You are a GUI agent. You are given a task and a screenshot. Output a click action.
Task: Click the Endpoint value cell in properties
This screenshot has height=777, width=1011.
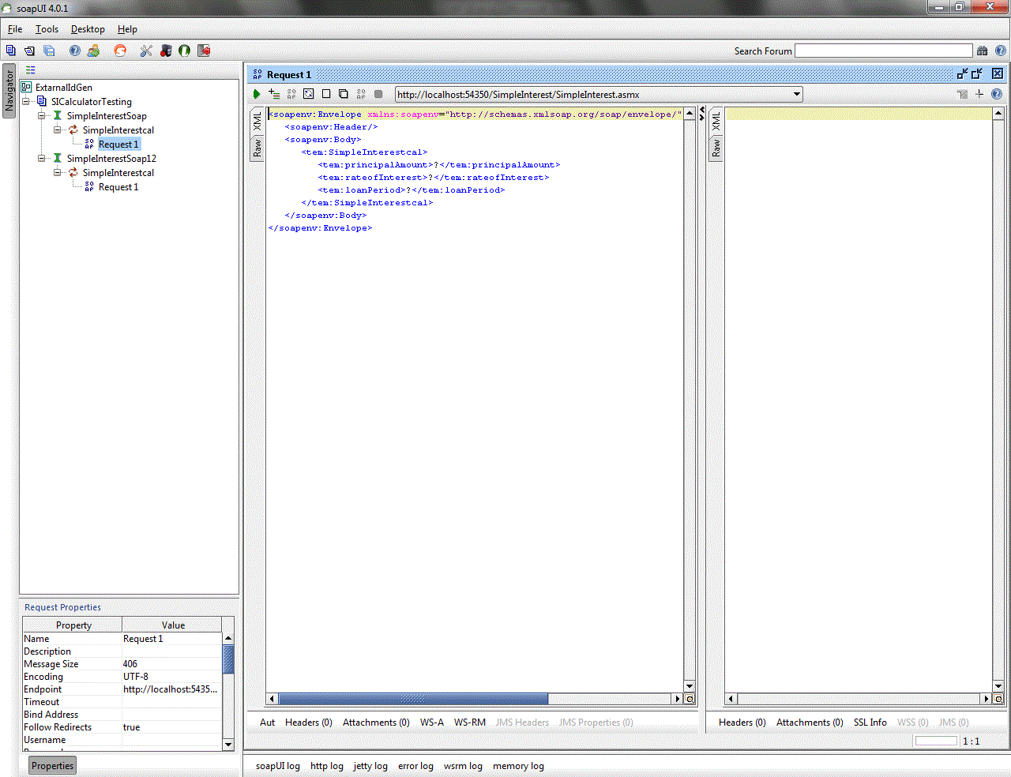[x=172, y=689]
